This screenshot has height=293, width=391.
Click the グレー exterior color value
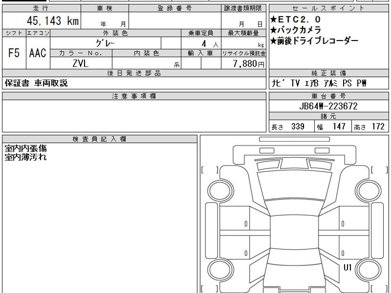tap(106, 43)
